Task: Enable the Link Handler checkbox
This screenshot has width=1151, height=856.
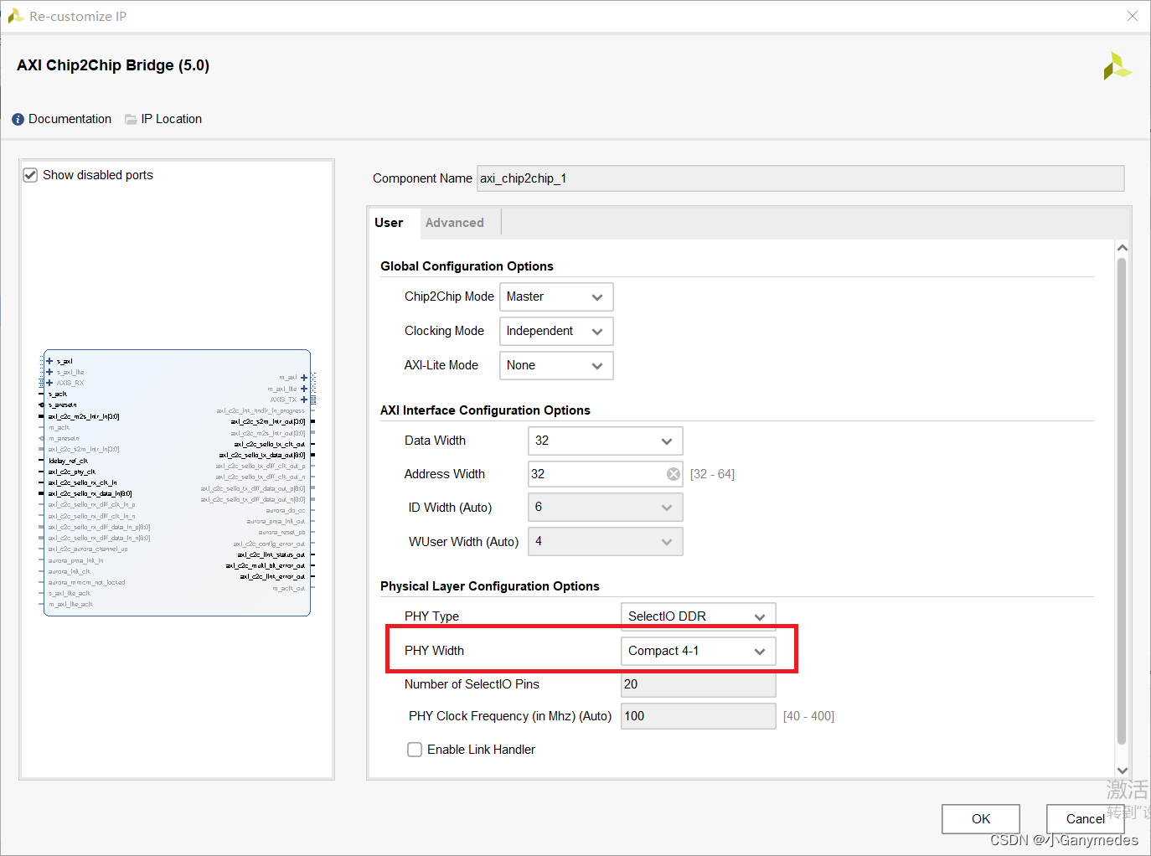Action: coord(415,750)
